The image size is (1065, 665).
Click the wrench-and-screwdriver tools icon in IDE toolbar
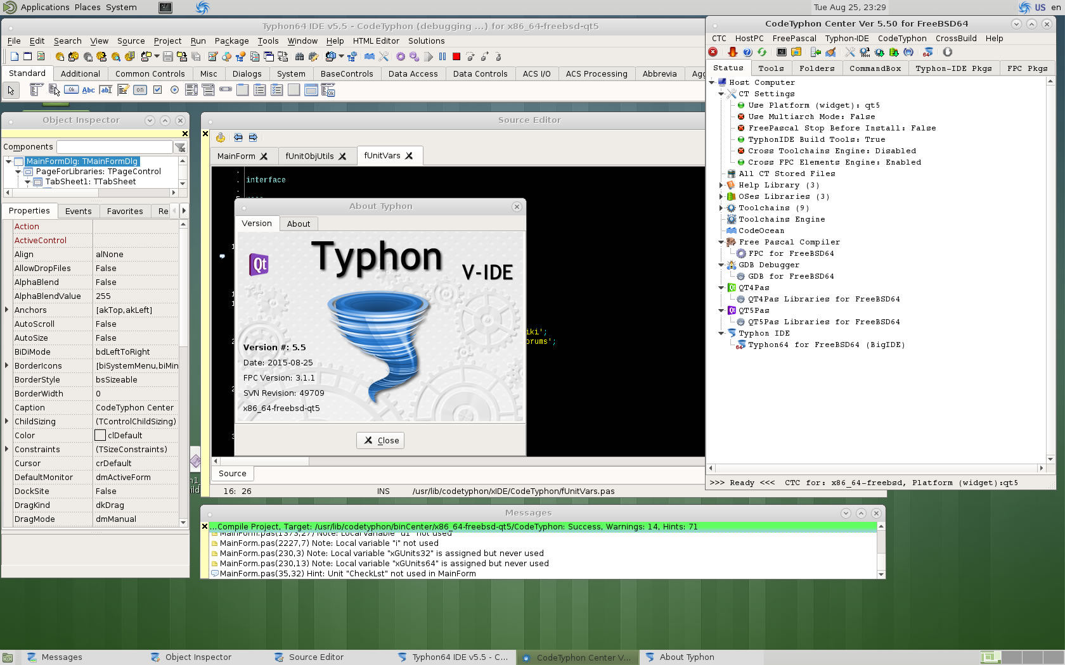(x=384, y=56)
